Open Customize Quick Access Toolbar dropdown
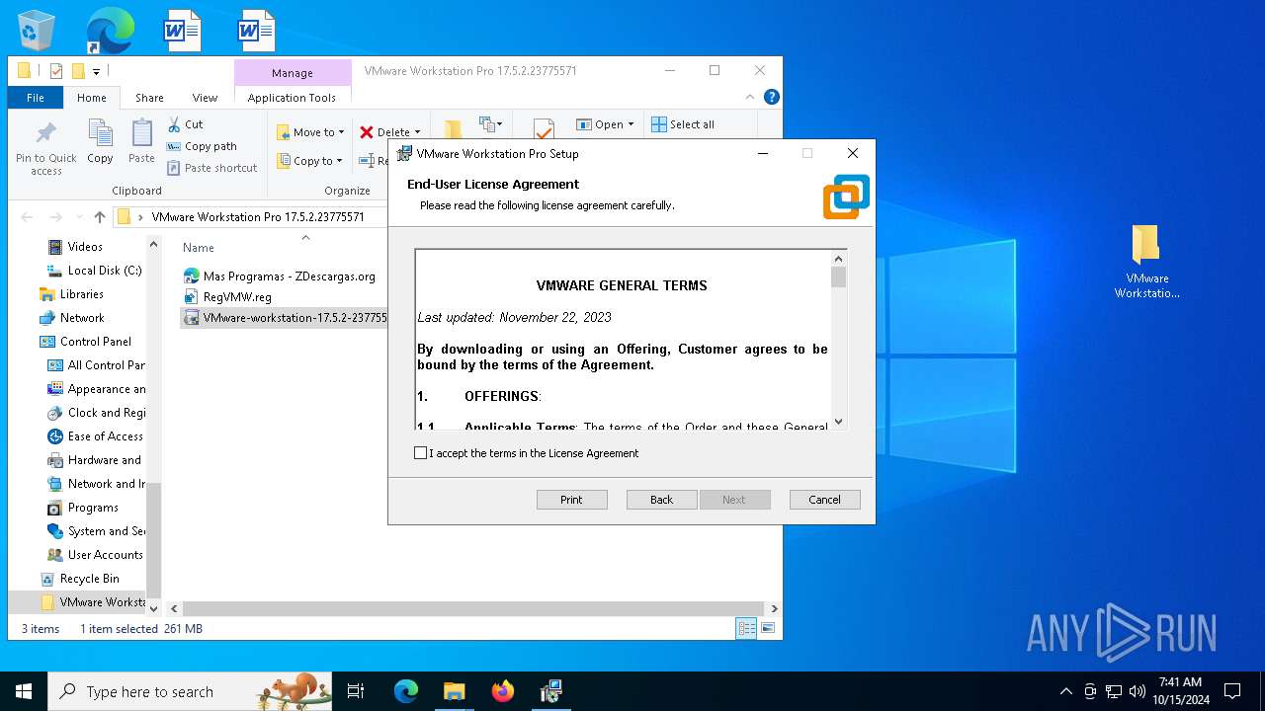Image resolution: width=1265 pixels, height=711 pixels. 96,71
